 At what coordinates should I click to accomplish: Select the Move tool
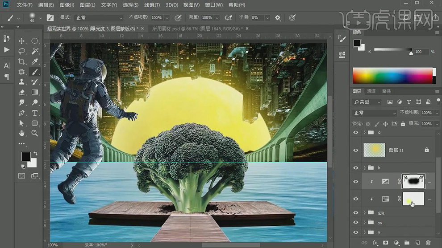pyautogui.click(x=21, y=41)
